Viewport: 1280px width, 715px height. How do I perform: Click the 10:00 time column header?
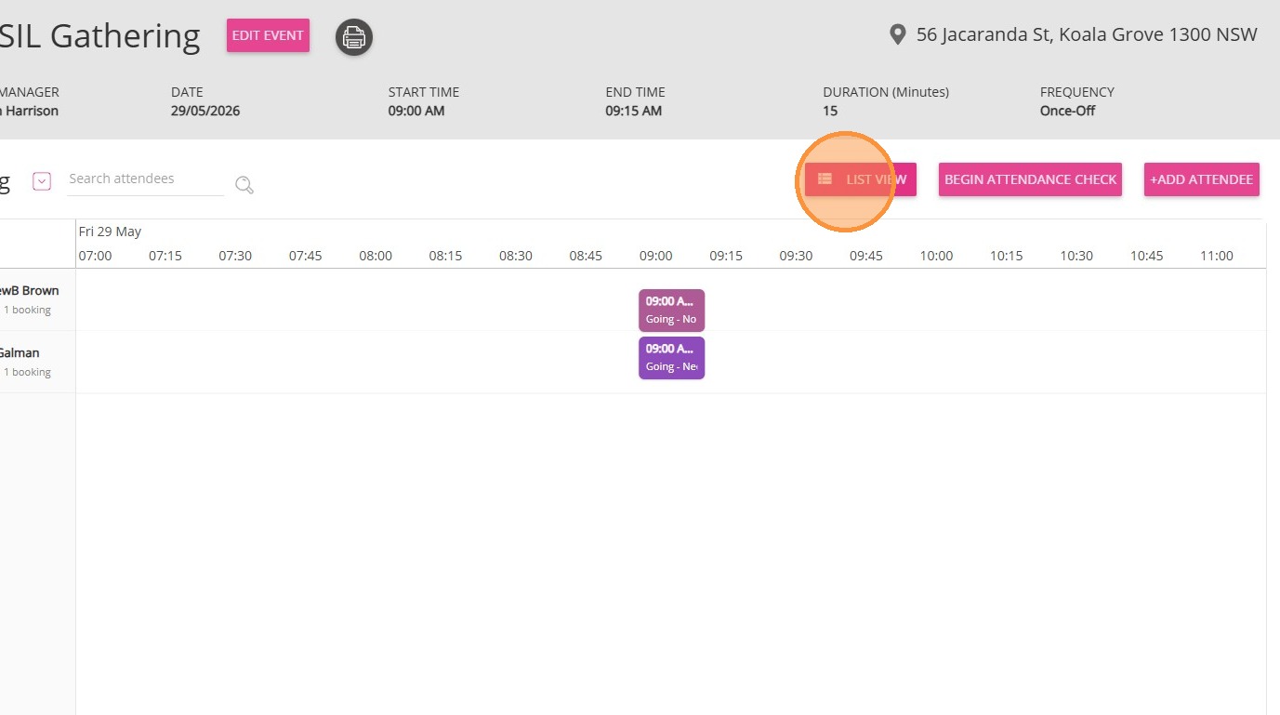pos(936,256)
